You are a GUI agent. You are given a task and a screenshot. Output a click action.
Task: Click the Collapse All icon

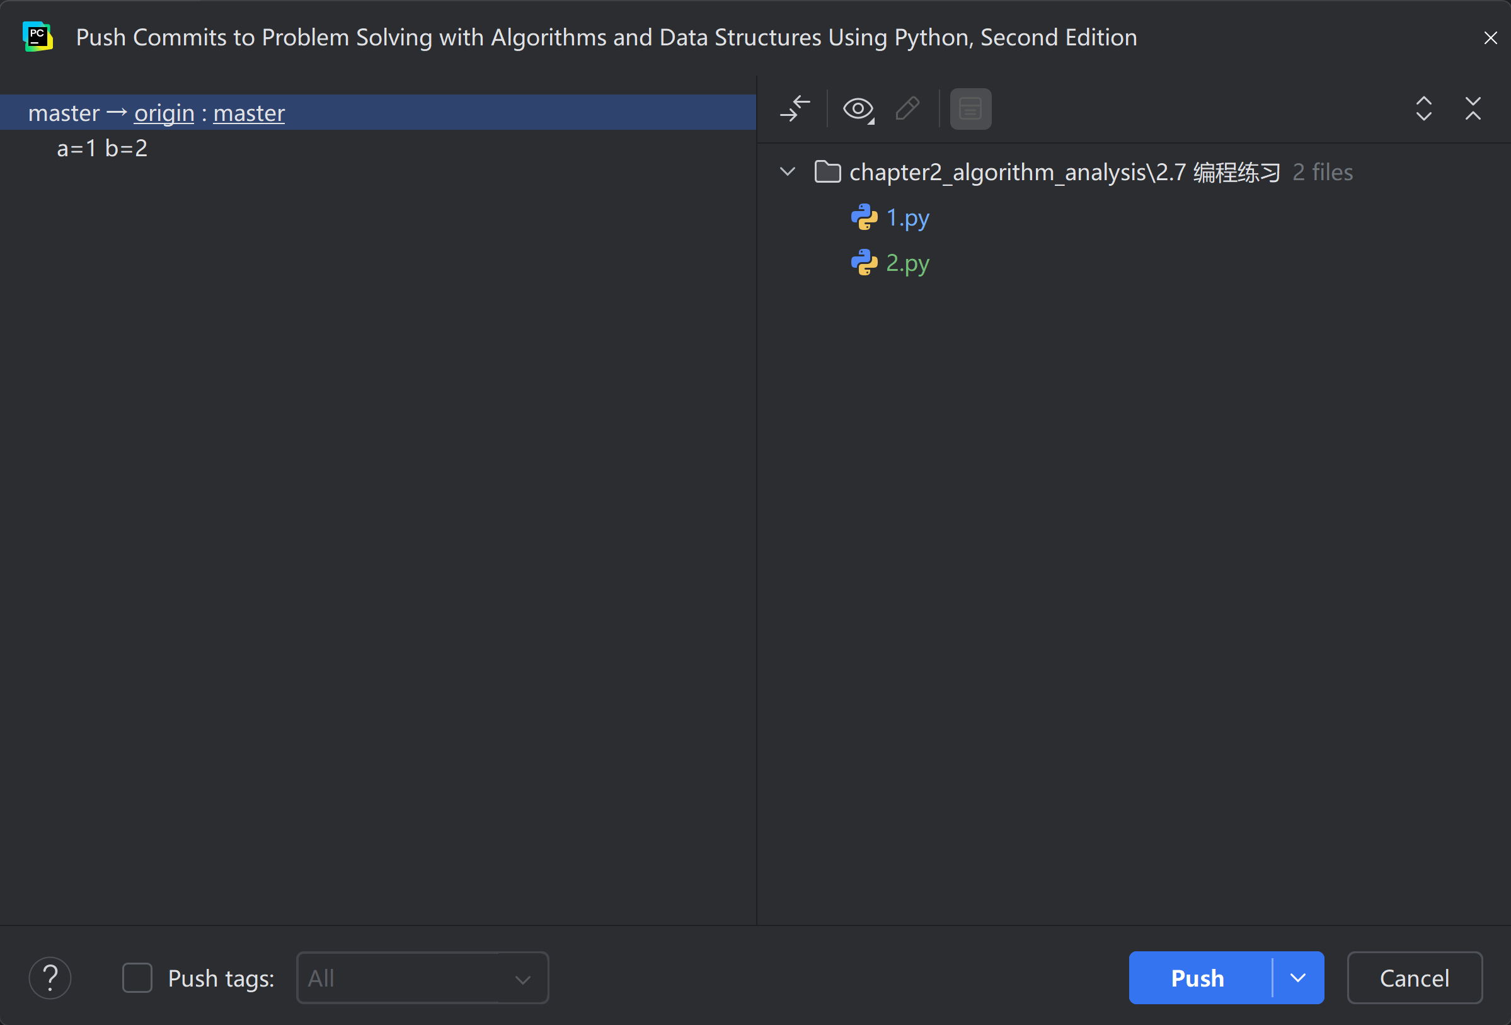coord(1473,108)
